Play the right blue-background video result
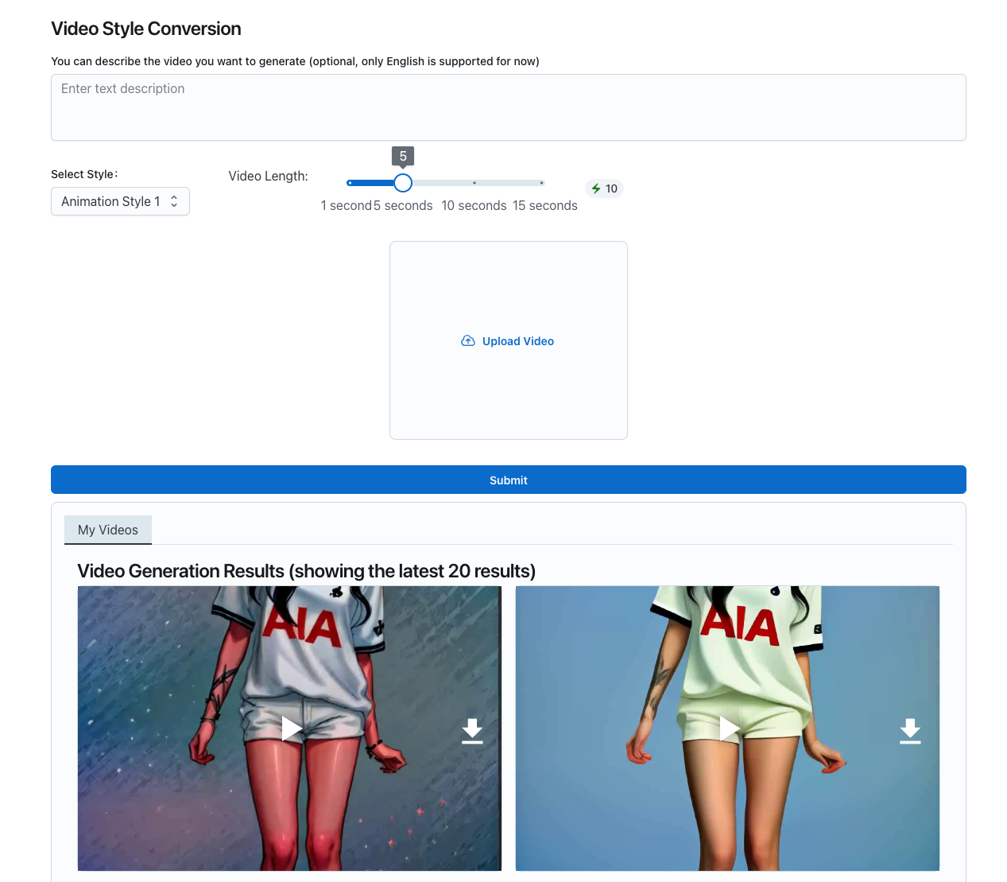Screen dimensions: 1007x882 [x=730, y=729]
